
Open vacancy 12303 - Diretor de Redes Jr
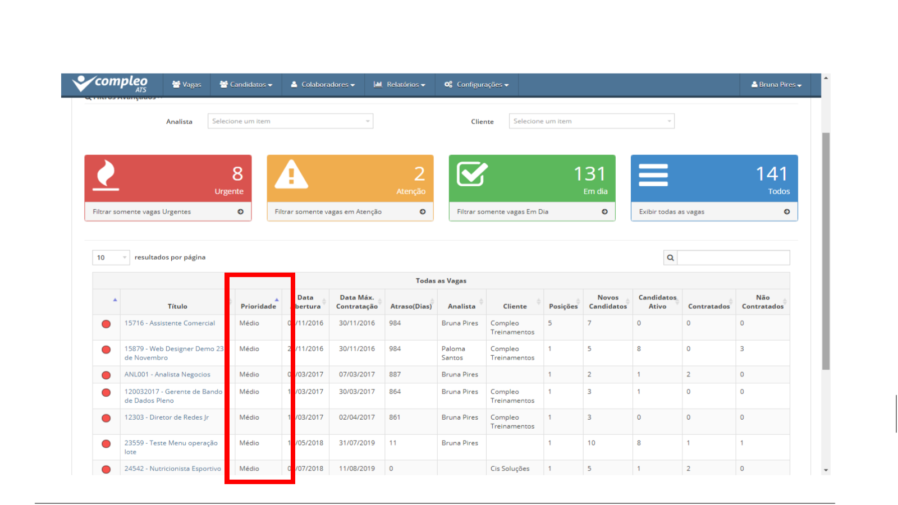(x=167, y=417)
